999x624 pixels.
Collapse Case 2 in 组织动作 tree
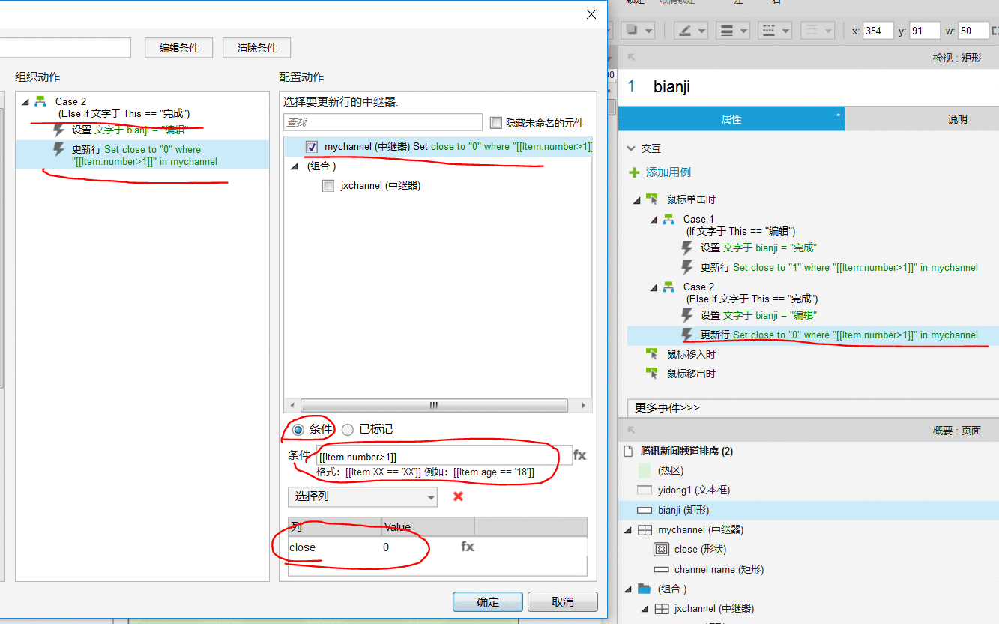[x=25, y=101]
